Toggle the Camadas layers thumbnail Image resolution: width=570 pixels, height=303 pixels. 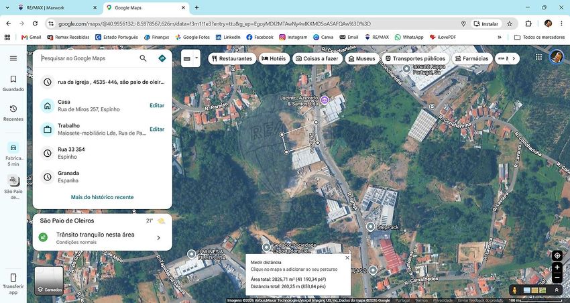(x=49, y=280)
